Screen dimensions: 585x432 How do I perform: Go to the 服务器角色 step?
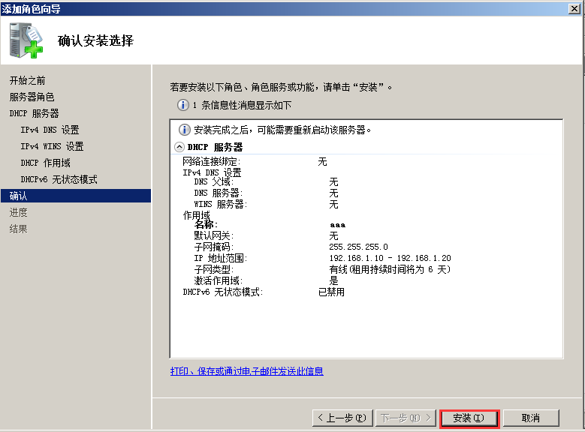(32, 97)
